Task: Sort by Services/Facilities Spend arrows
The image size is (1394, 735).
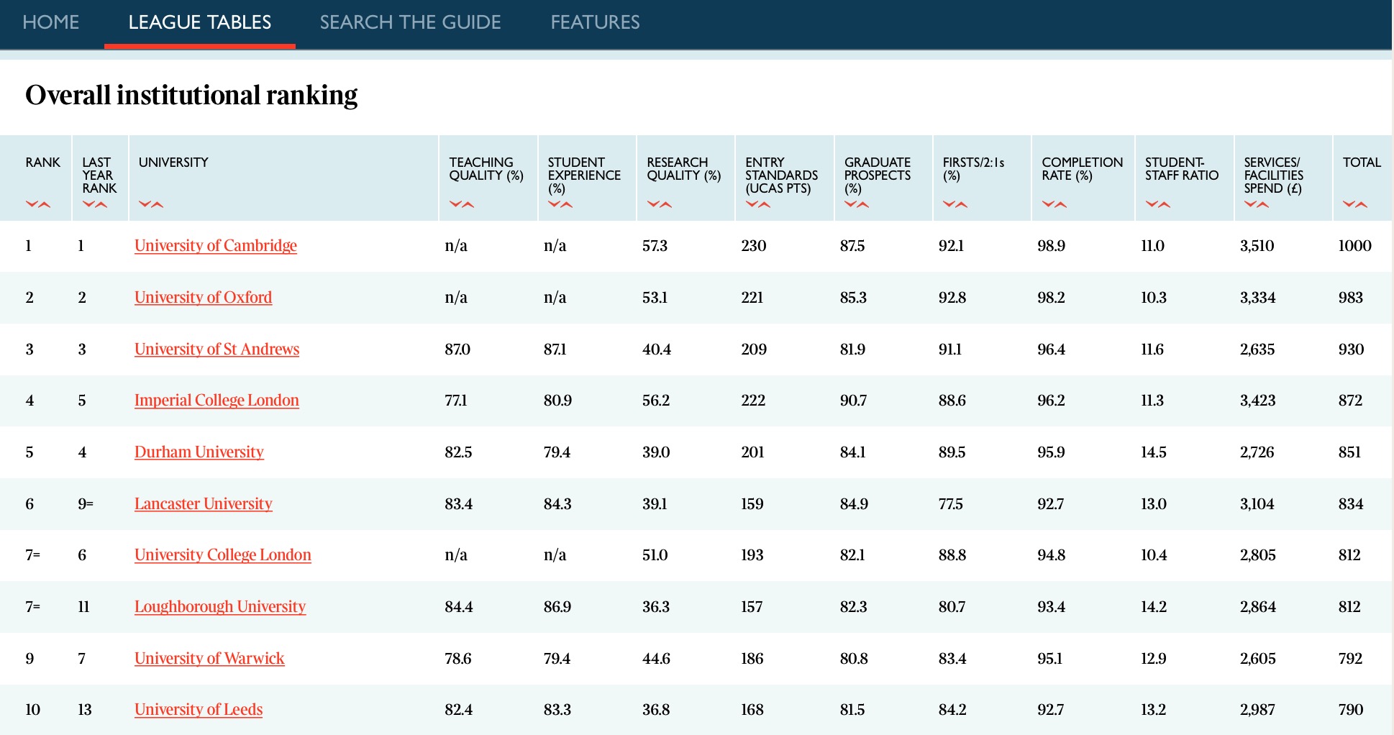Action: coord(1257,204)
